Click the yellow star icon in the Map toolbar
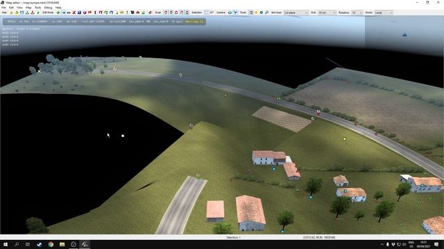The image size is (444, 249). (11, 12)
